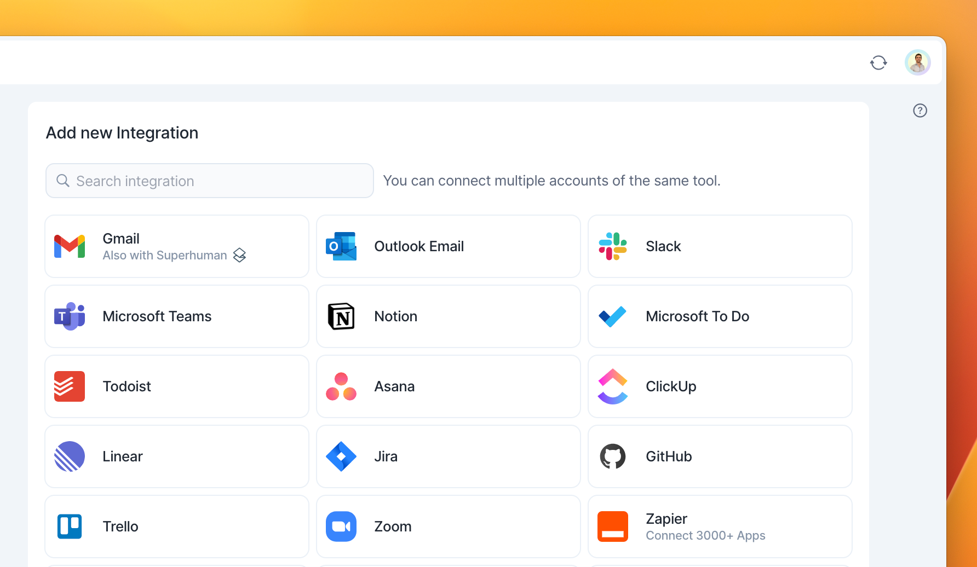Click the Superhuman icon beside Gmail subtitle
977x567 pixels.
pos(239,256)
